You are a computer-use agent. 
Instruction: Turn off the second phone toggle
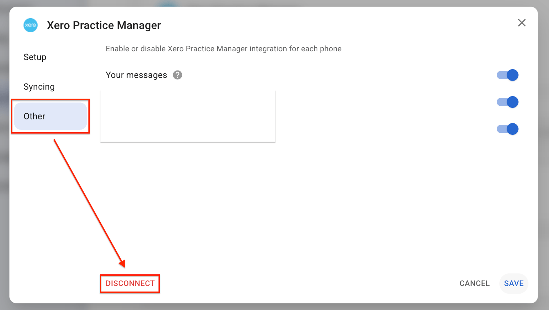pos(507,102)
